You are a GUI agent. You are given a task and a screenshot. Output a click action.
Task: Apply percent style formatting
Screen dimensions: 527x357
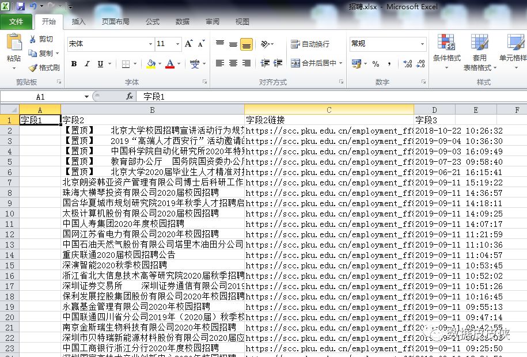(x=376, y=64)
